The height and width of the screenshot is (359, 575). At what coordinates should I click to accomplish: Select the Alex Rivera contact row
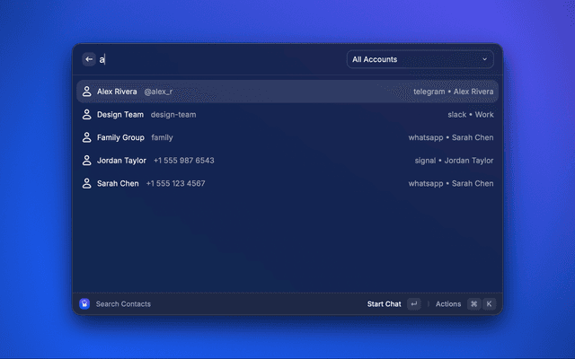click(287, 92)
